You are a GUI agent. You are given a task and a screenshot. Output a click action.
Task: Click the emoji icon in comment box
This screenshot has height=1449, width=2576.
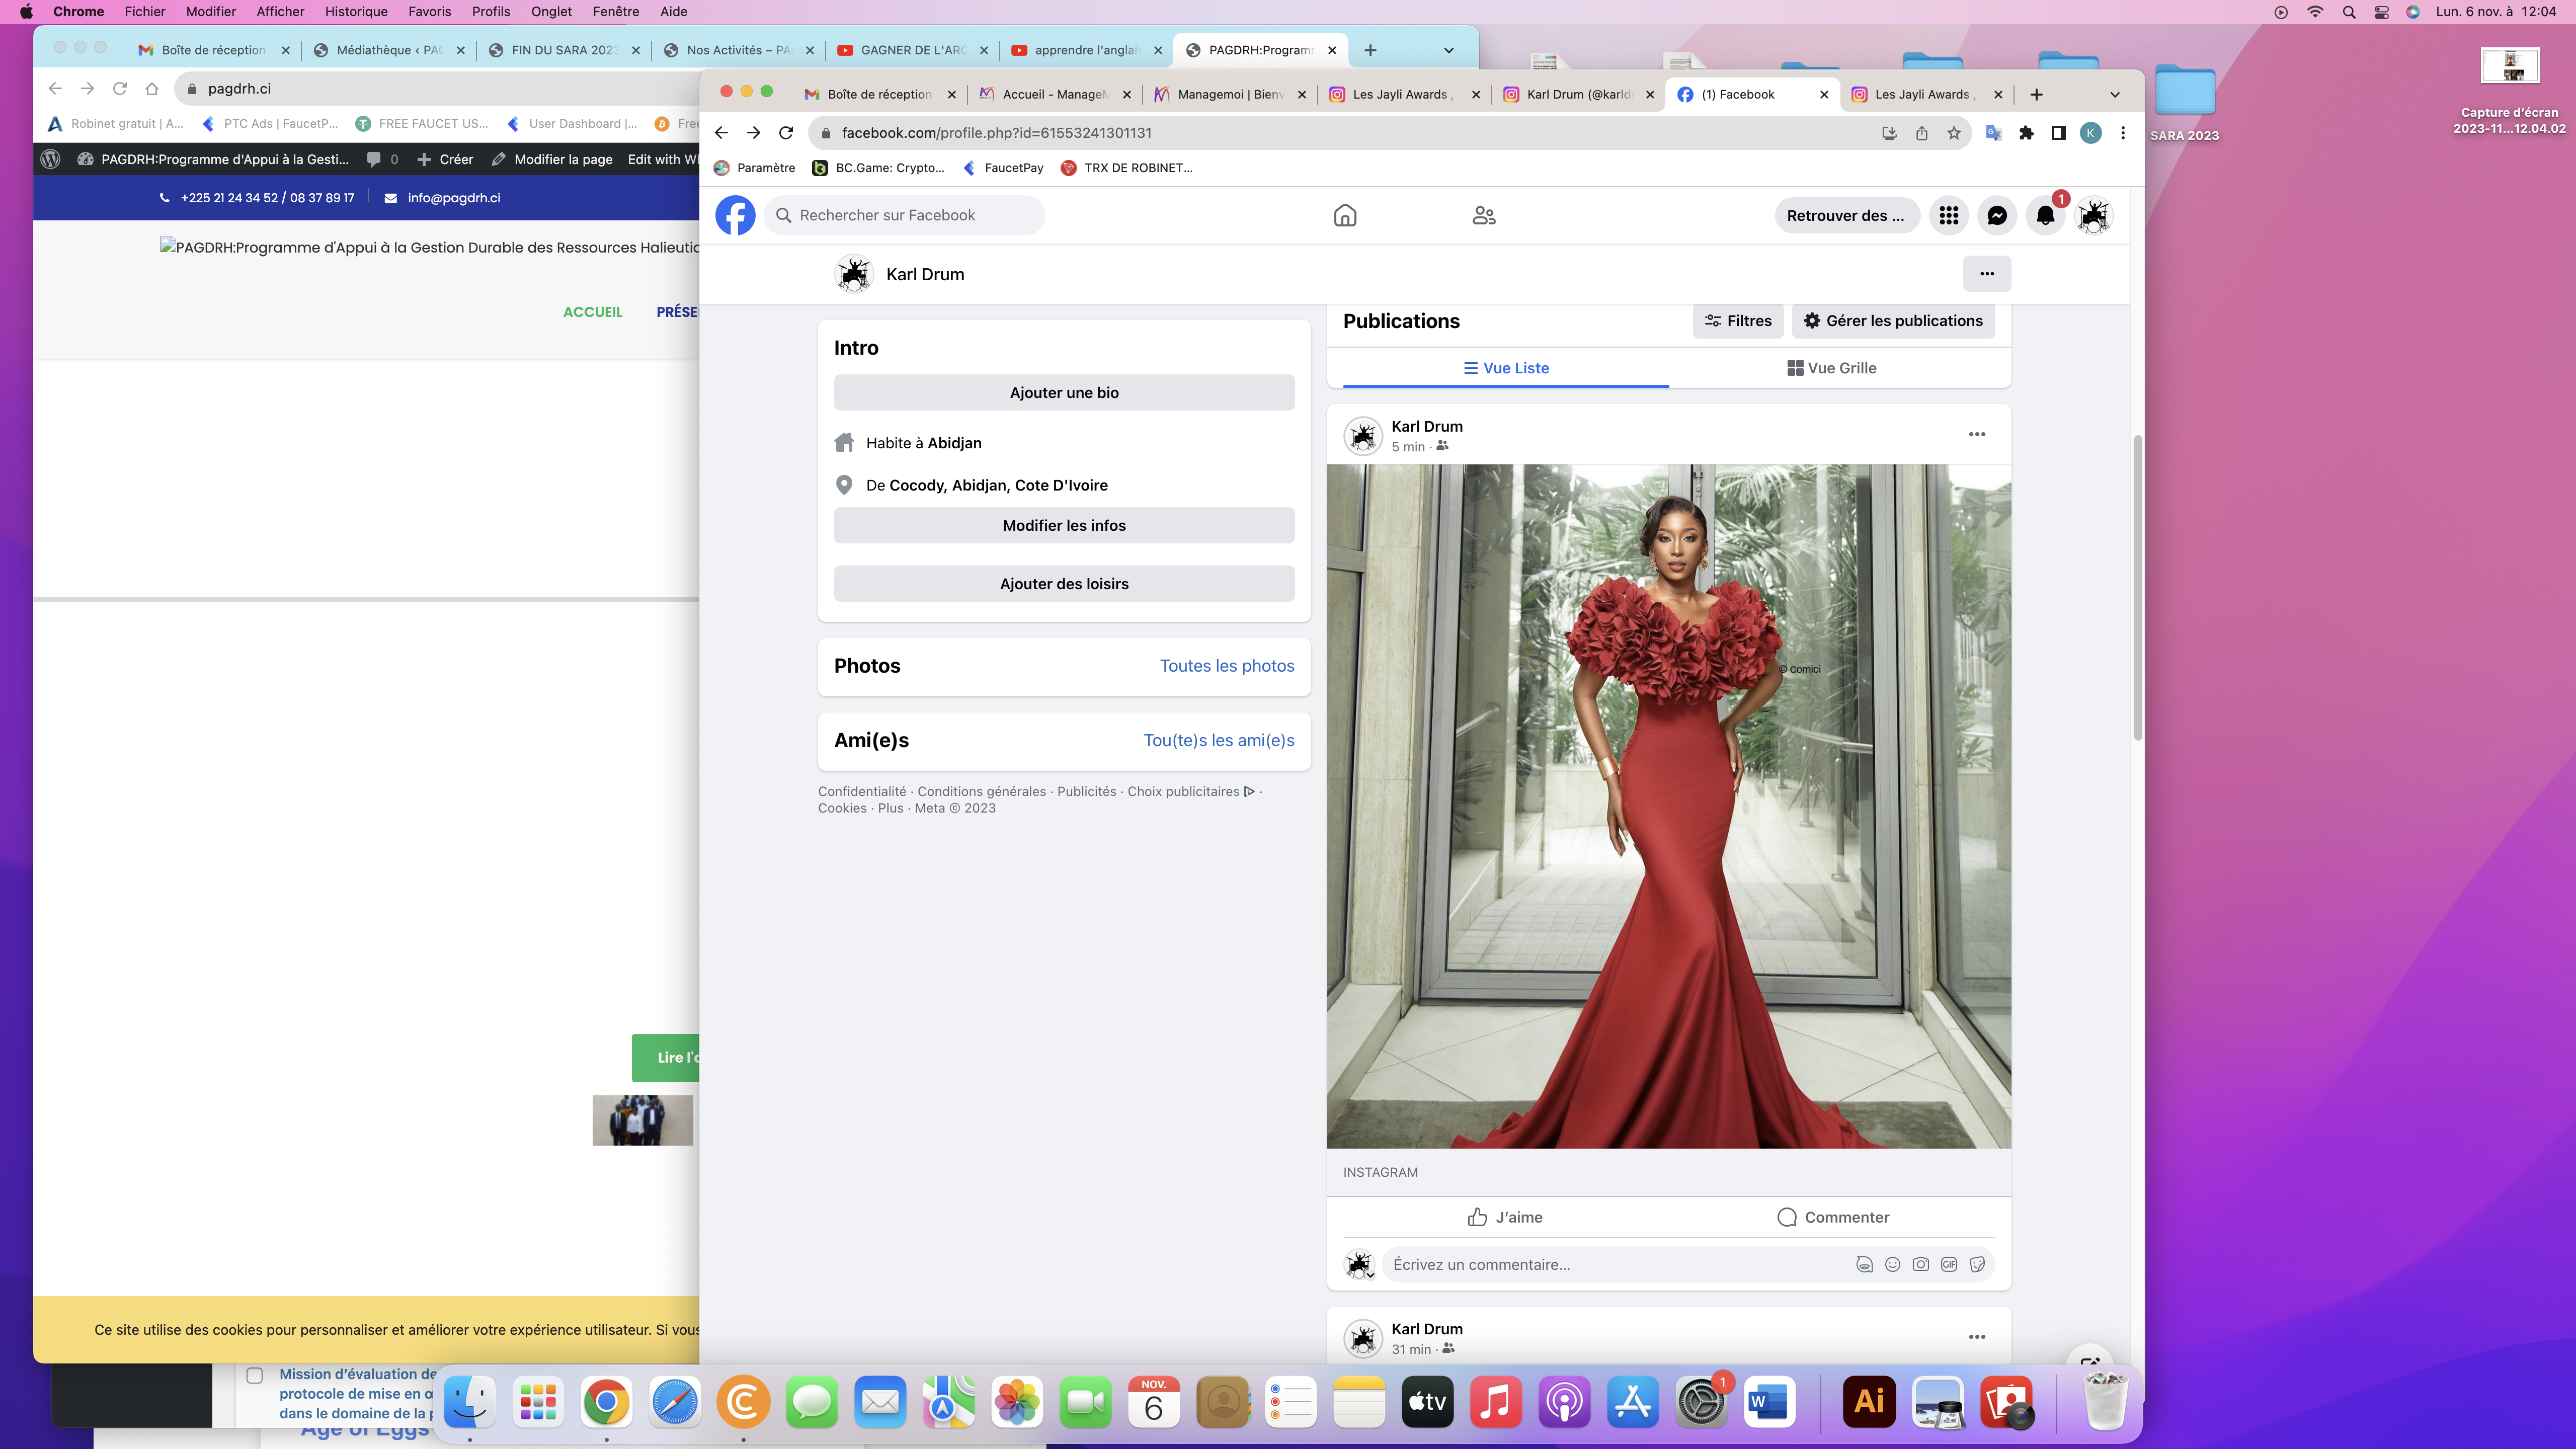[1892, 1264]
